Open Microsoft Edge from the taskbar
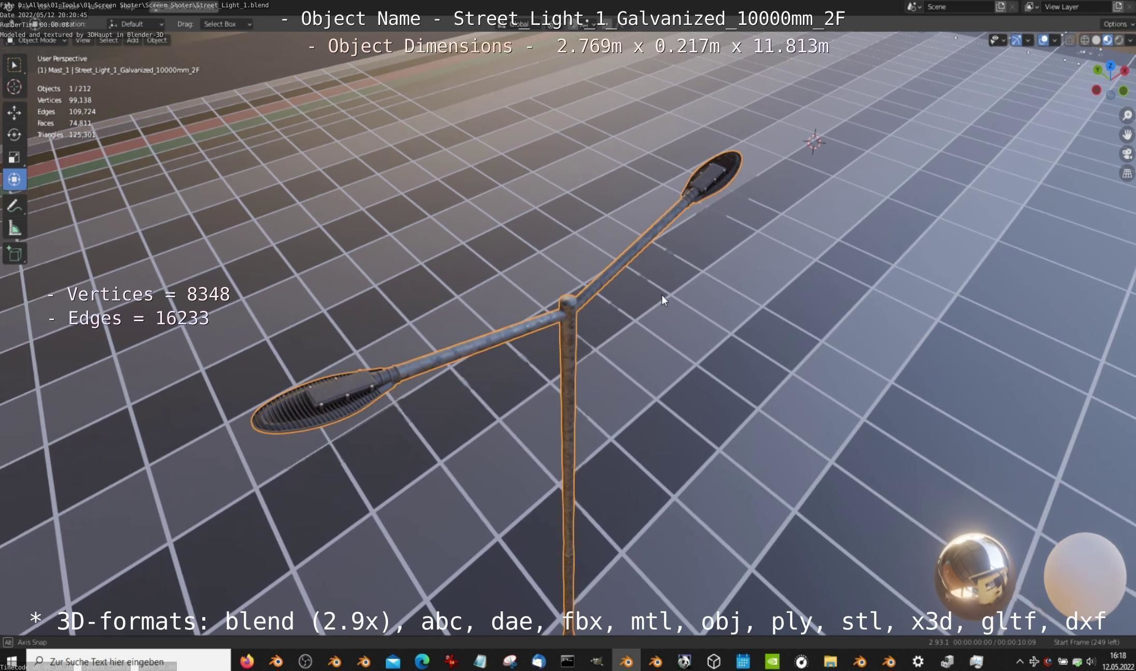Viewport: 1136px width, 671px height. tap(422, 661)
